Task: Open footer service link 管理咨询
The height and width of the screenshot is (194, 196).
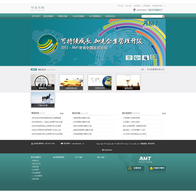Action: click(x=35, y=161)
